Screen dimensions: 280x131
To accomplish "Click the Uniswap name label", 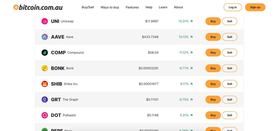I will [67, 21].
